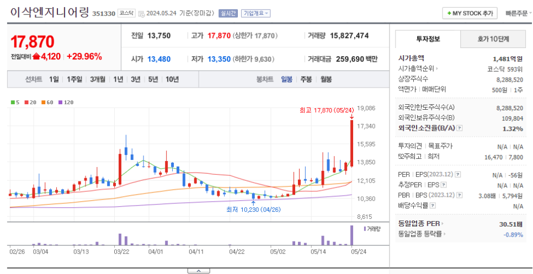The image size is (533, 274).
Task: Click the green plus on MY STOCK 추가
Action: tap(449, 13)
